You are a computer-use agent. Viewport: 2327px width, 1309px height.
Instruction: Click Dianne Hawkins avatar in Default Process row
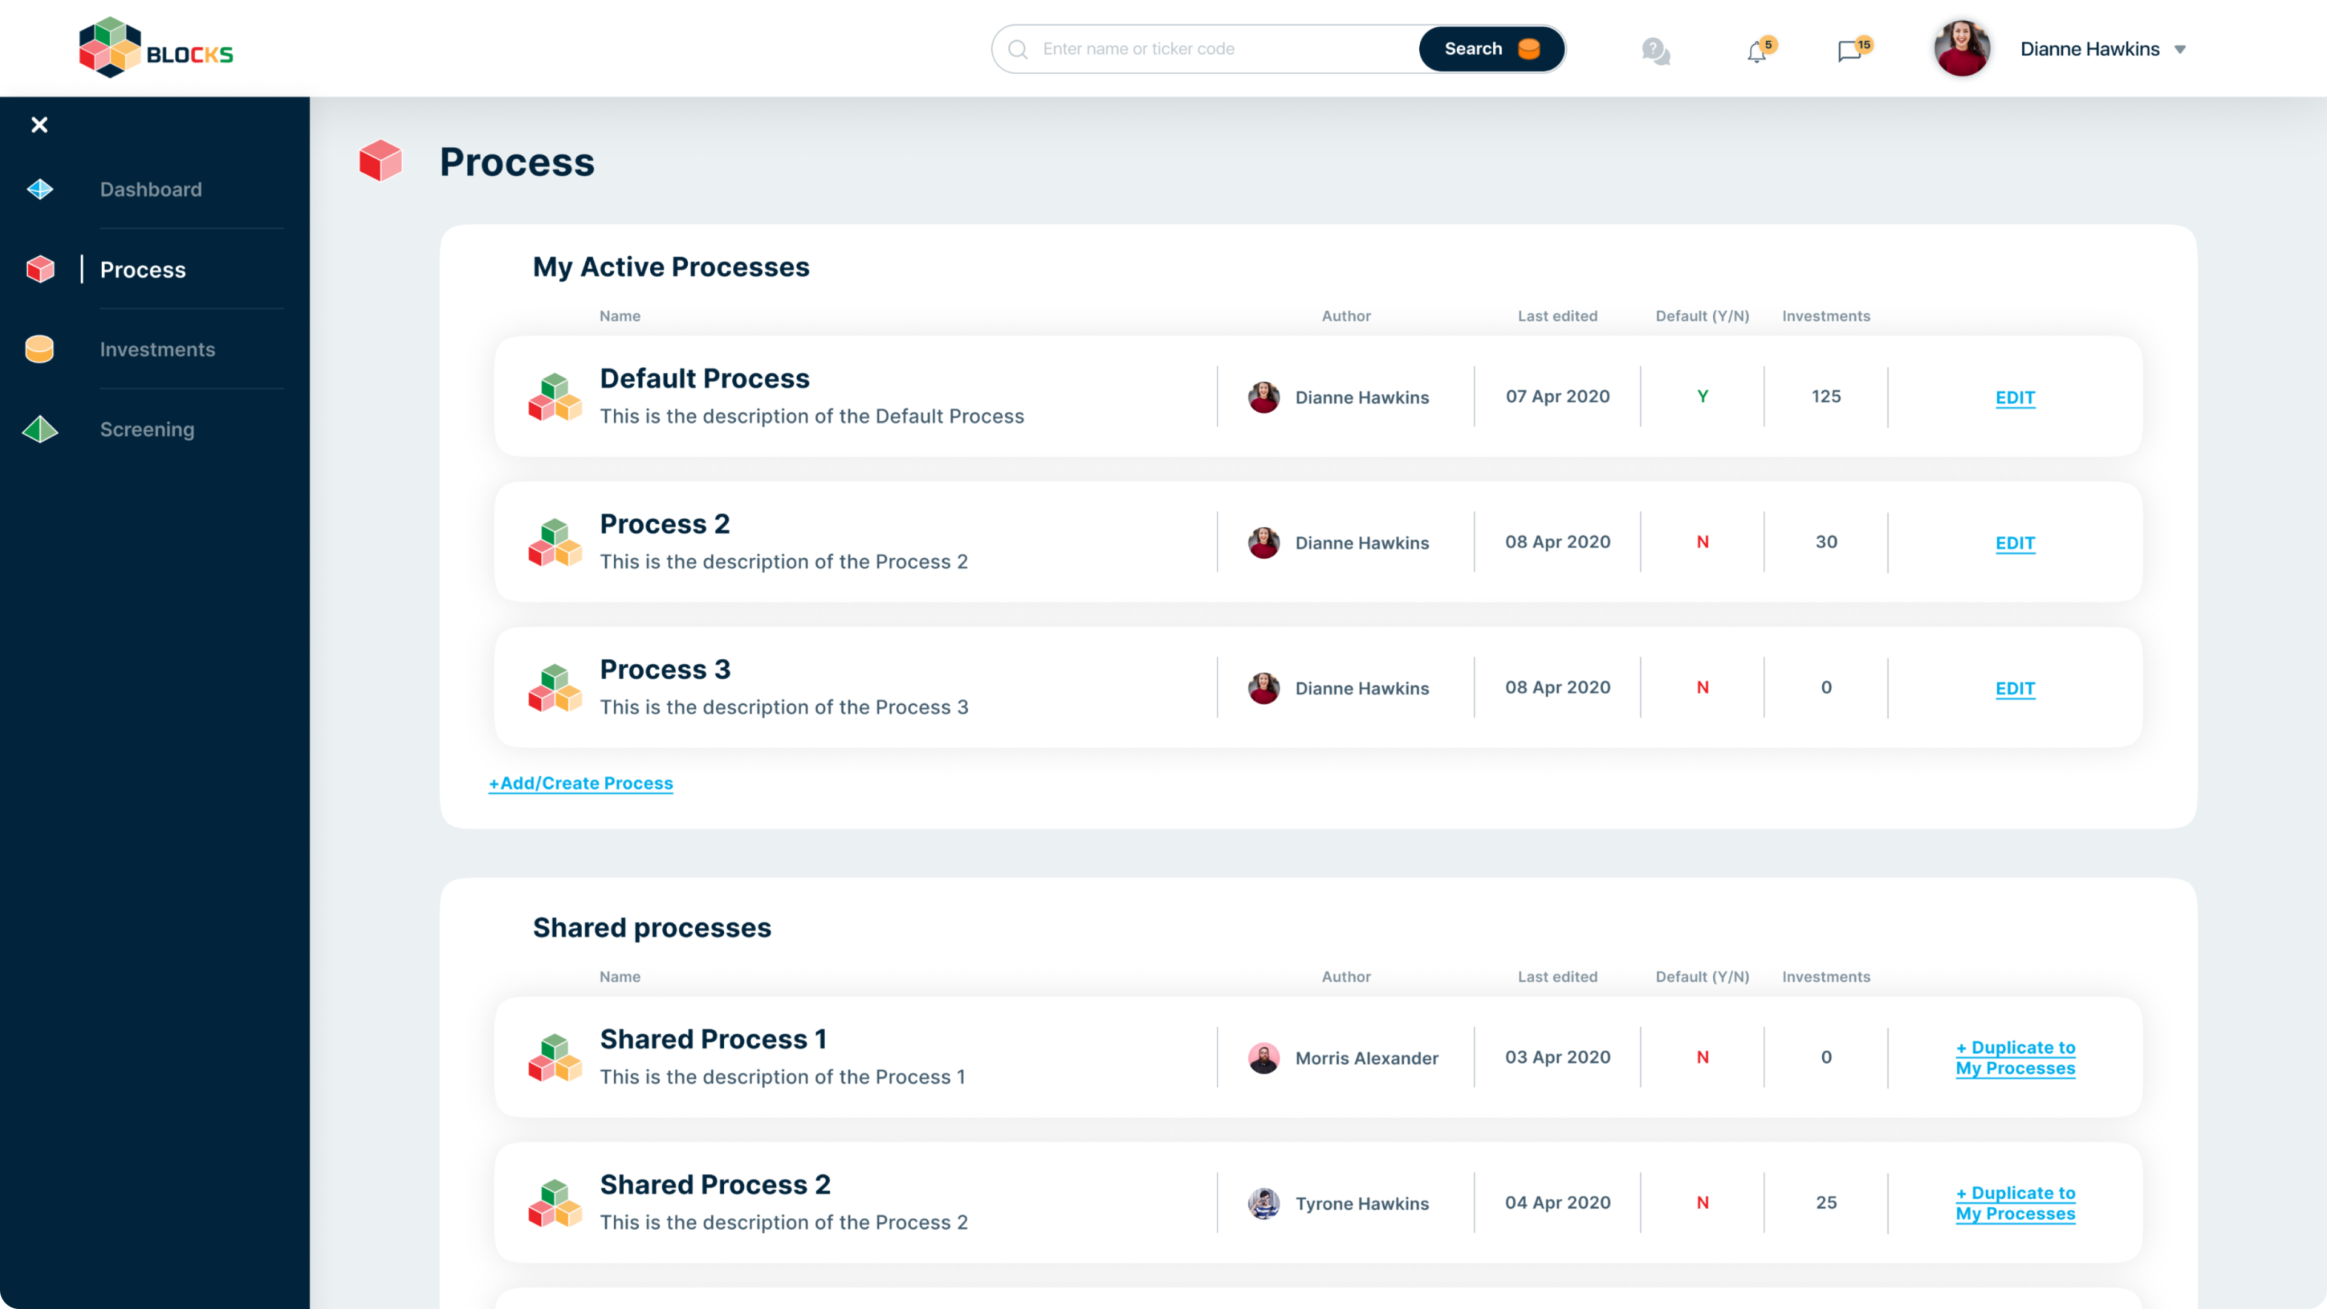[x=1263, y=396]
